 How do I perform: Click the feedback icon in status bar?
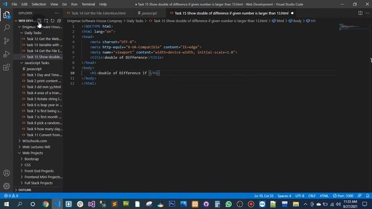click(x=360, y=196)
